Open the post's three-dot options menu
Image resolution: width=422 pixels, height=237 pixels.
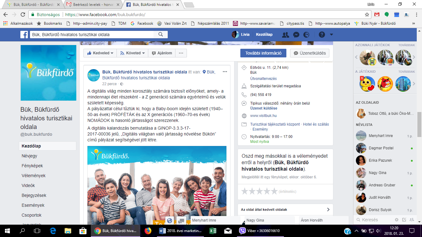point(225,72)
